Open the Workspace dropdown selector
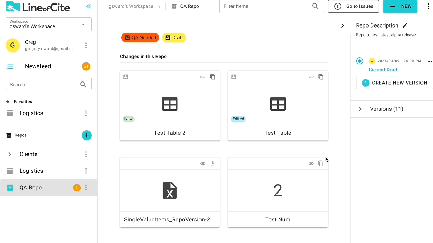433x243 pixels. tap(48, 24)
